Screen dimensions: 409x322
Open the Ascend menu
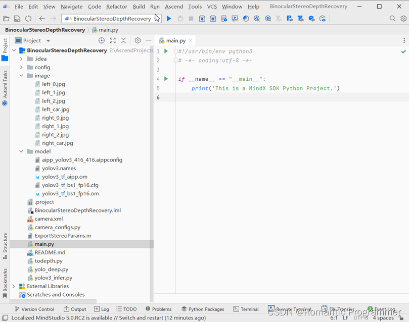click(174, 7)
